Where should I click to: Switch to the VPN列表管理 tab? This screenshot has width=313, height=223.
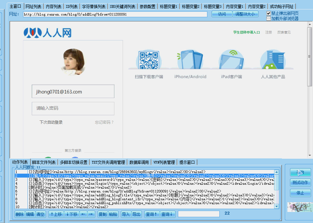(164, 162)
